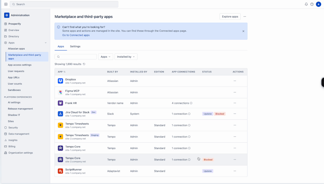
Task: Click the Explore apps button
Action: tap(230, 16)
